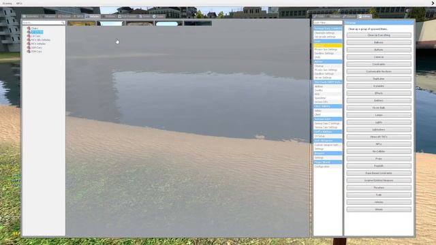Click the Vehicles cleanup button
Screen dimensions: 436x245
tap(379, 202)
